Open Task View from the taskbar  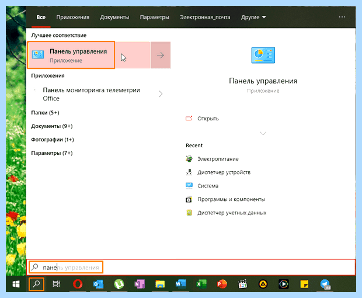tap(56, 284)
